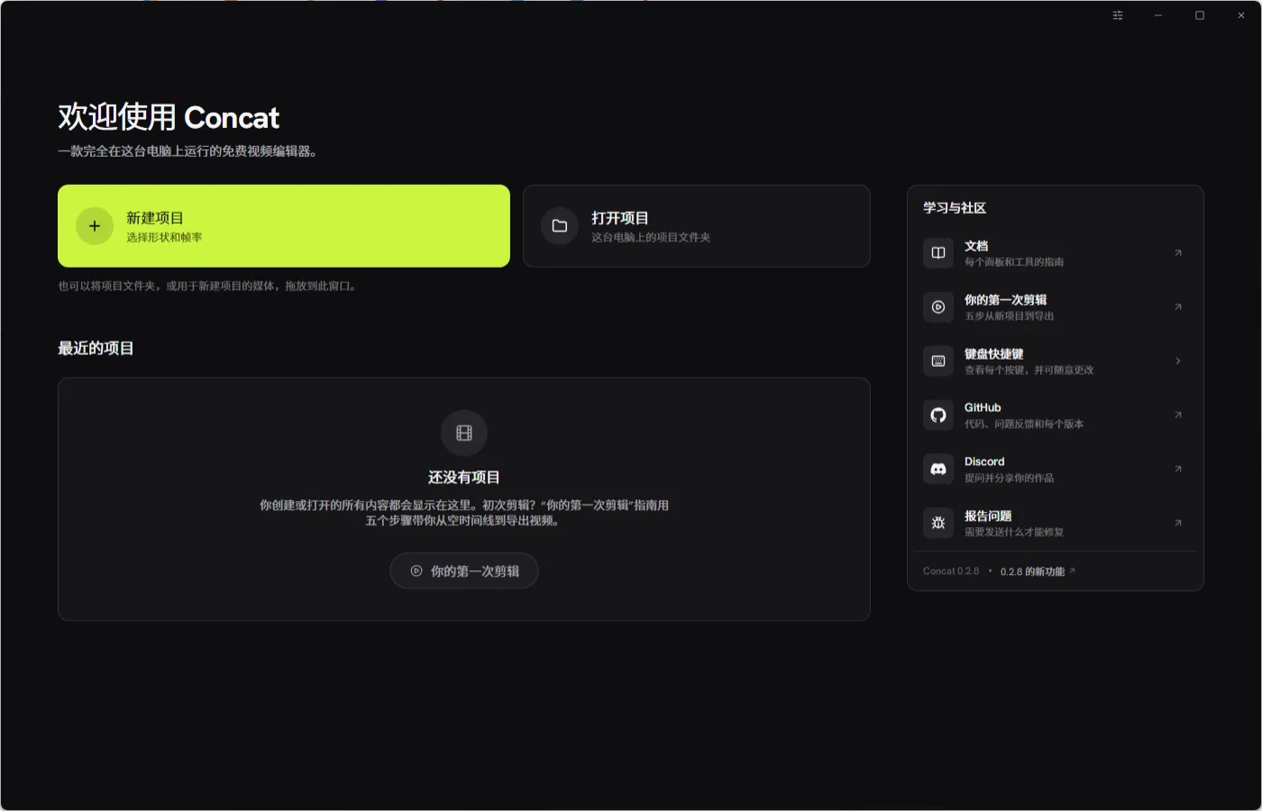Open the 文档 documentation title link
This screenshot has width=1262, height=811.
pyautogui.click(x=976, y=246)
